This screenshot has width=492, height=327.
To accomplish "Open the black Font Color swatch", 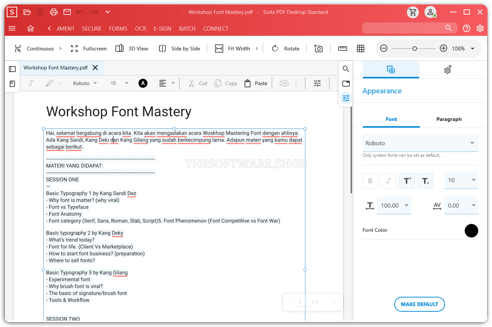I will pyautogui.click(x=471, y=230).
